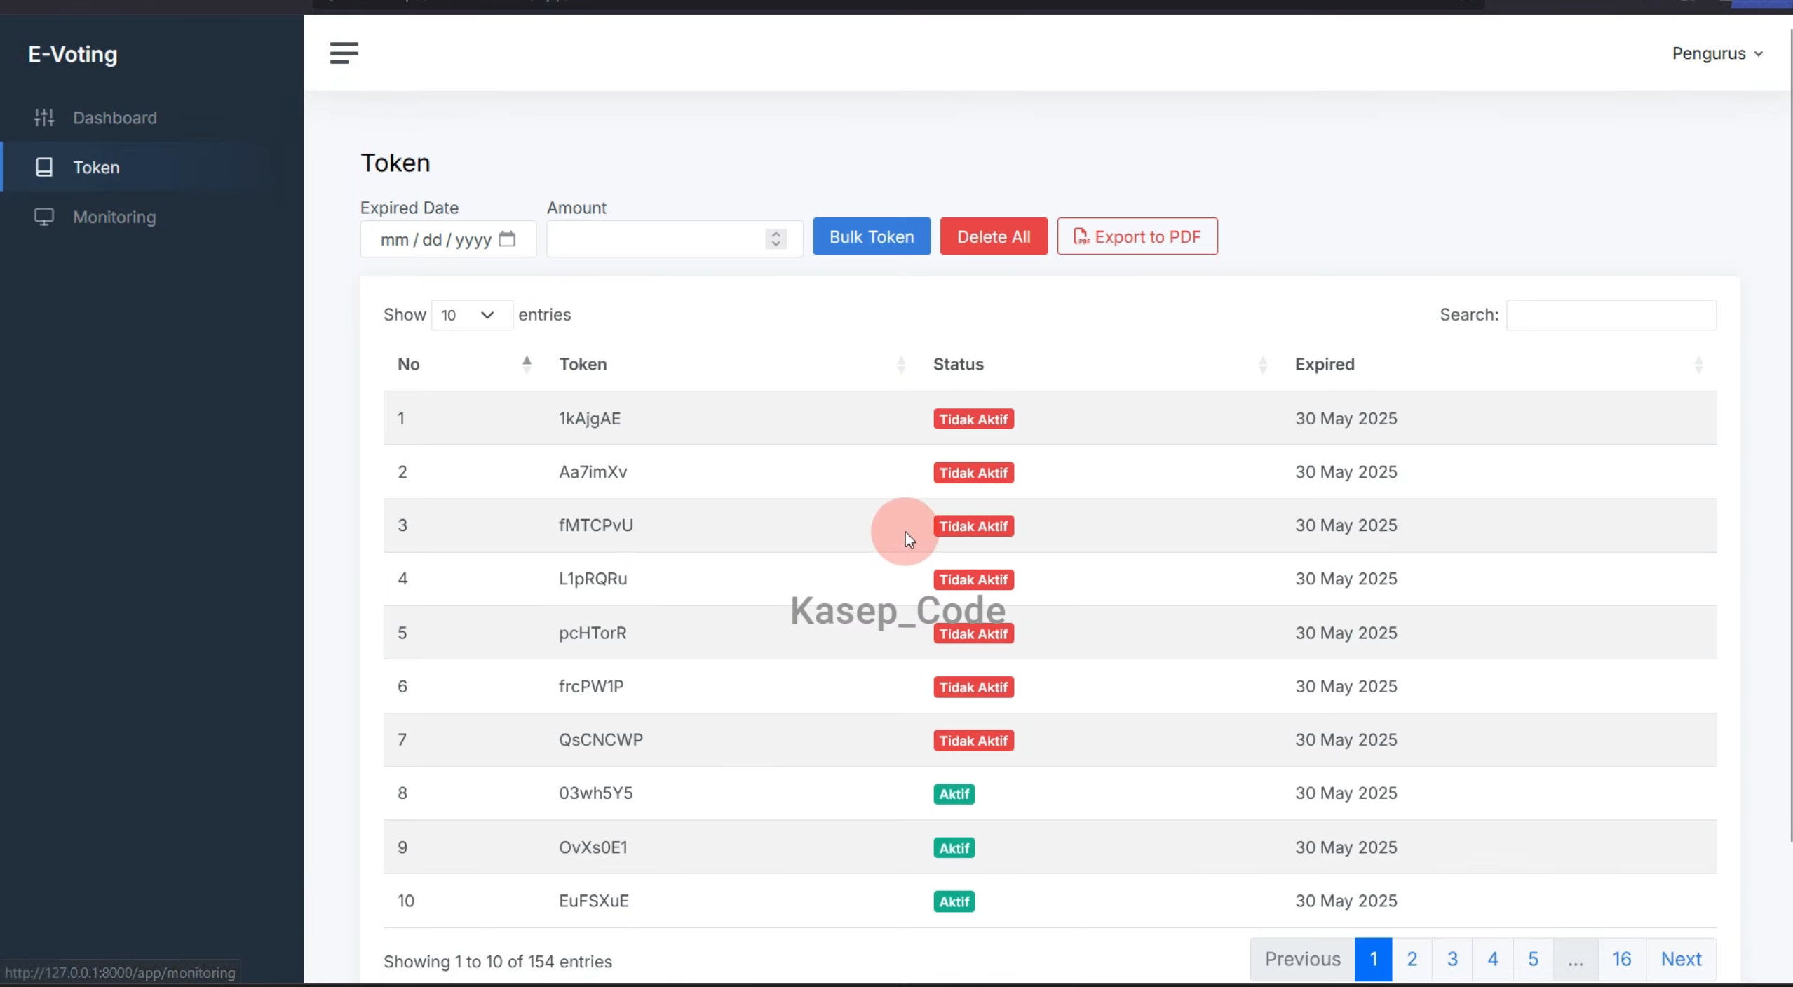Click the Monitoring screen icon

[44, 217]
